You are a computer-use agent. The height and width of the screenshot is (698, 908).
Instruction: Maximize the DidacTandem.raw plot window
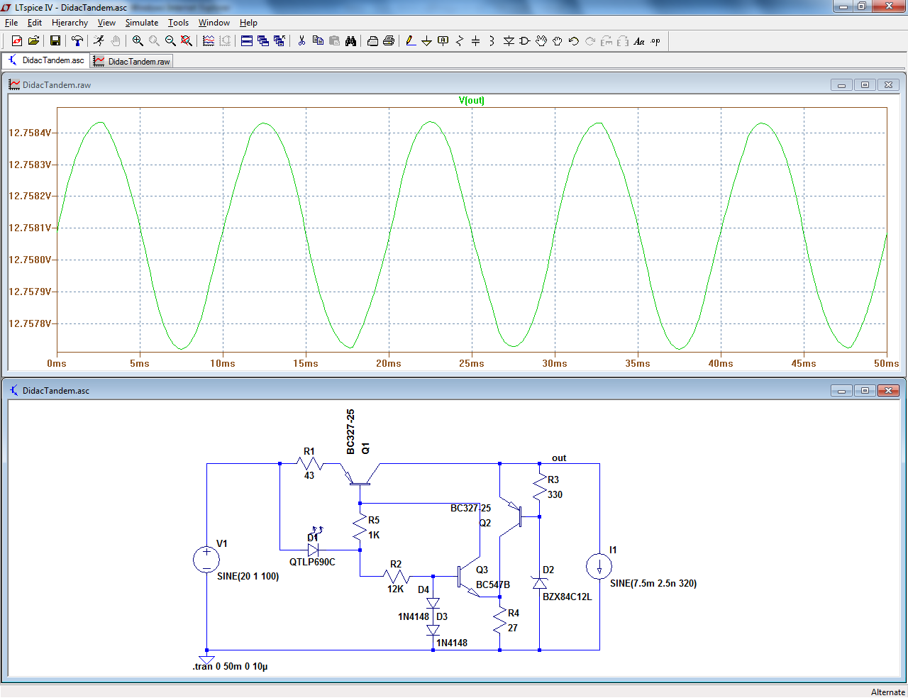pos(865,85)
